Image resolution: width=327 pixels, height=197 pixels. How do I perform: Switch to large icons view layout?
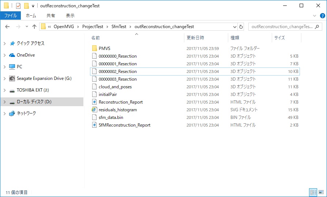pyautogui.click(x=321, y=192)
